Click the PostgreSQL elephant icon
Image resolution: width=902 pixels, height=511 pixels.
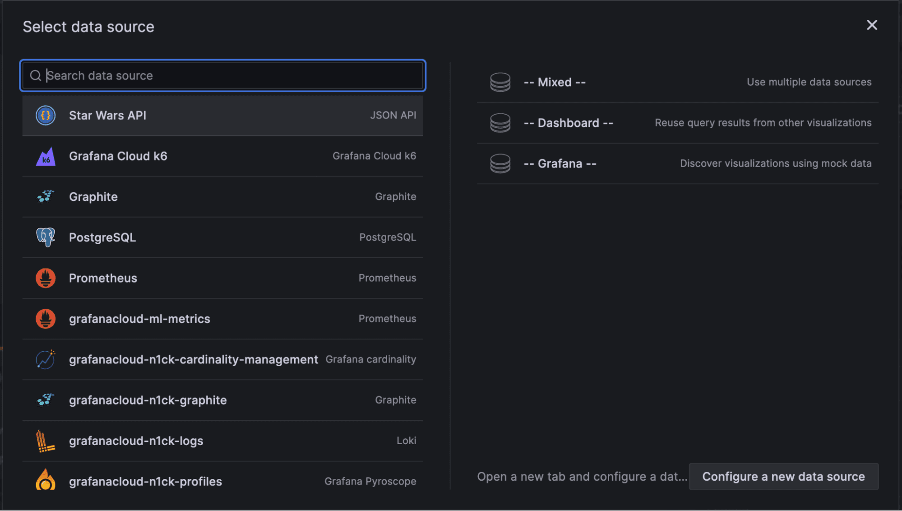45,237
